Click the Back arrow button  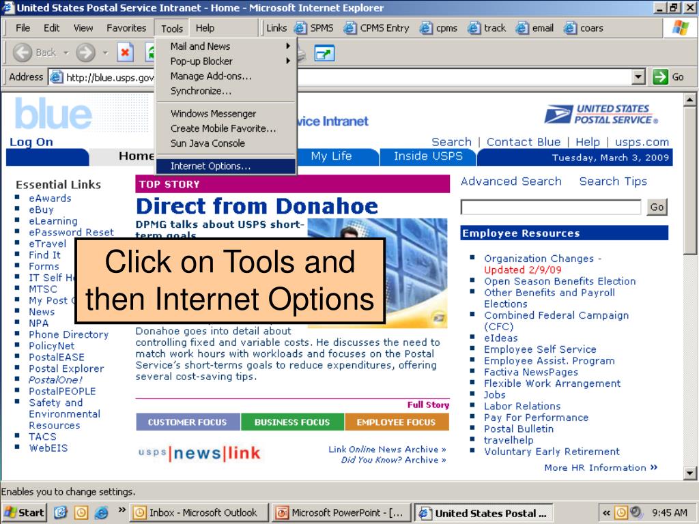23,53
